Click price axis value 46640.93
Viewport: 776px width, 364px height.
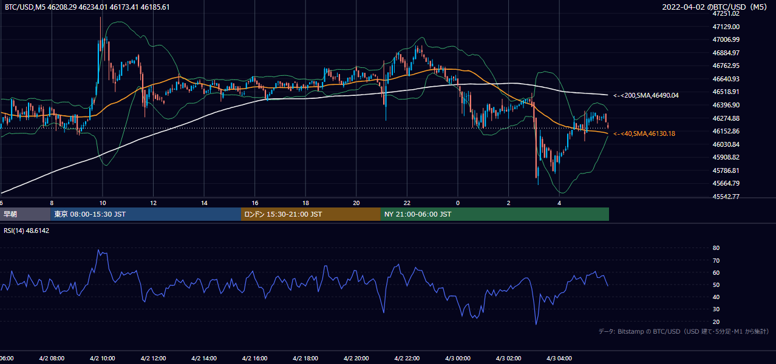click(726, 79)
